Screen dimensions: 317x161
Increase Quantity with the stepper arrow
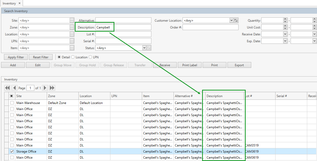(285, 19)
